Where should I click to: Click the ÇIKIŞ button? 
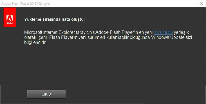(46, 94)
